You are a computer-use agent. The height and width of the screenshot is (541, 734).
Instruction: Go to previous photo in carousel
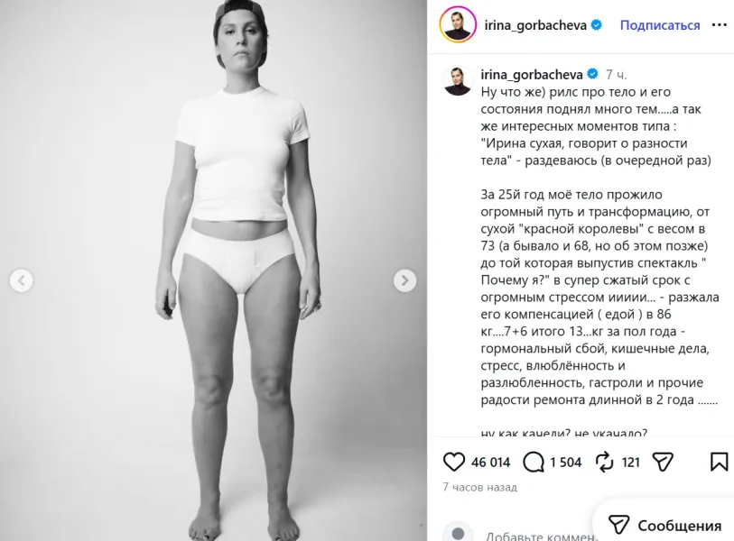[21, 280]
